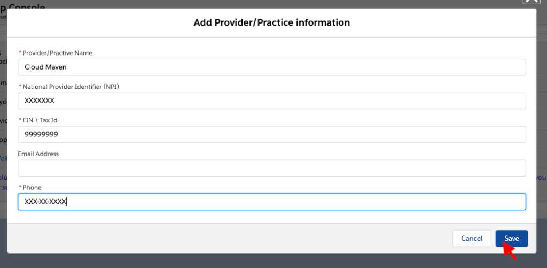Select the National Provider Identifier input
Screen dimensions: 547x268
pyautogui.click(x=271, y=101)
